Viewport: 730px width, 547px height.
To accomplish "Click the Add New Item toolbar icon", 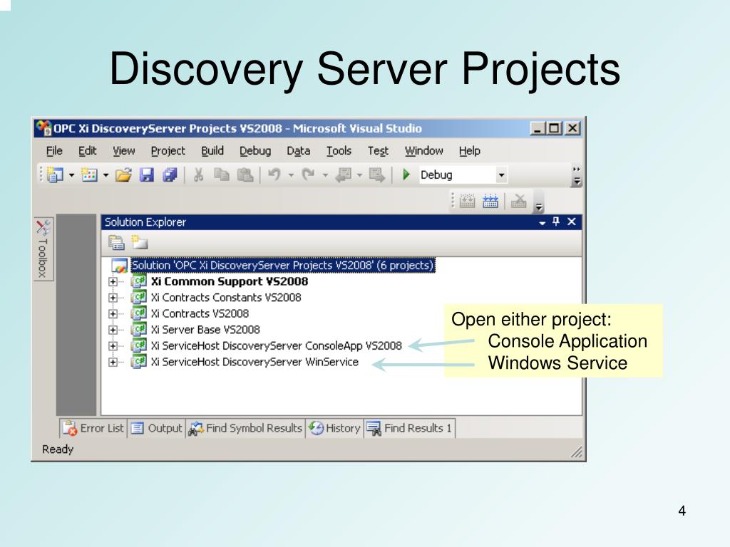I will [x=89, y=175].
